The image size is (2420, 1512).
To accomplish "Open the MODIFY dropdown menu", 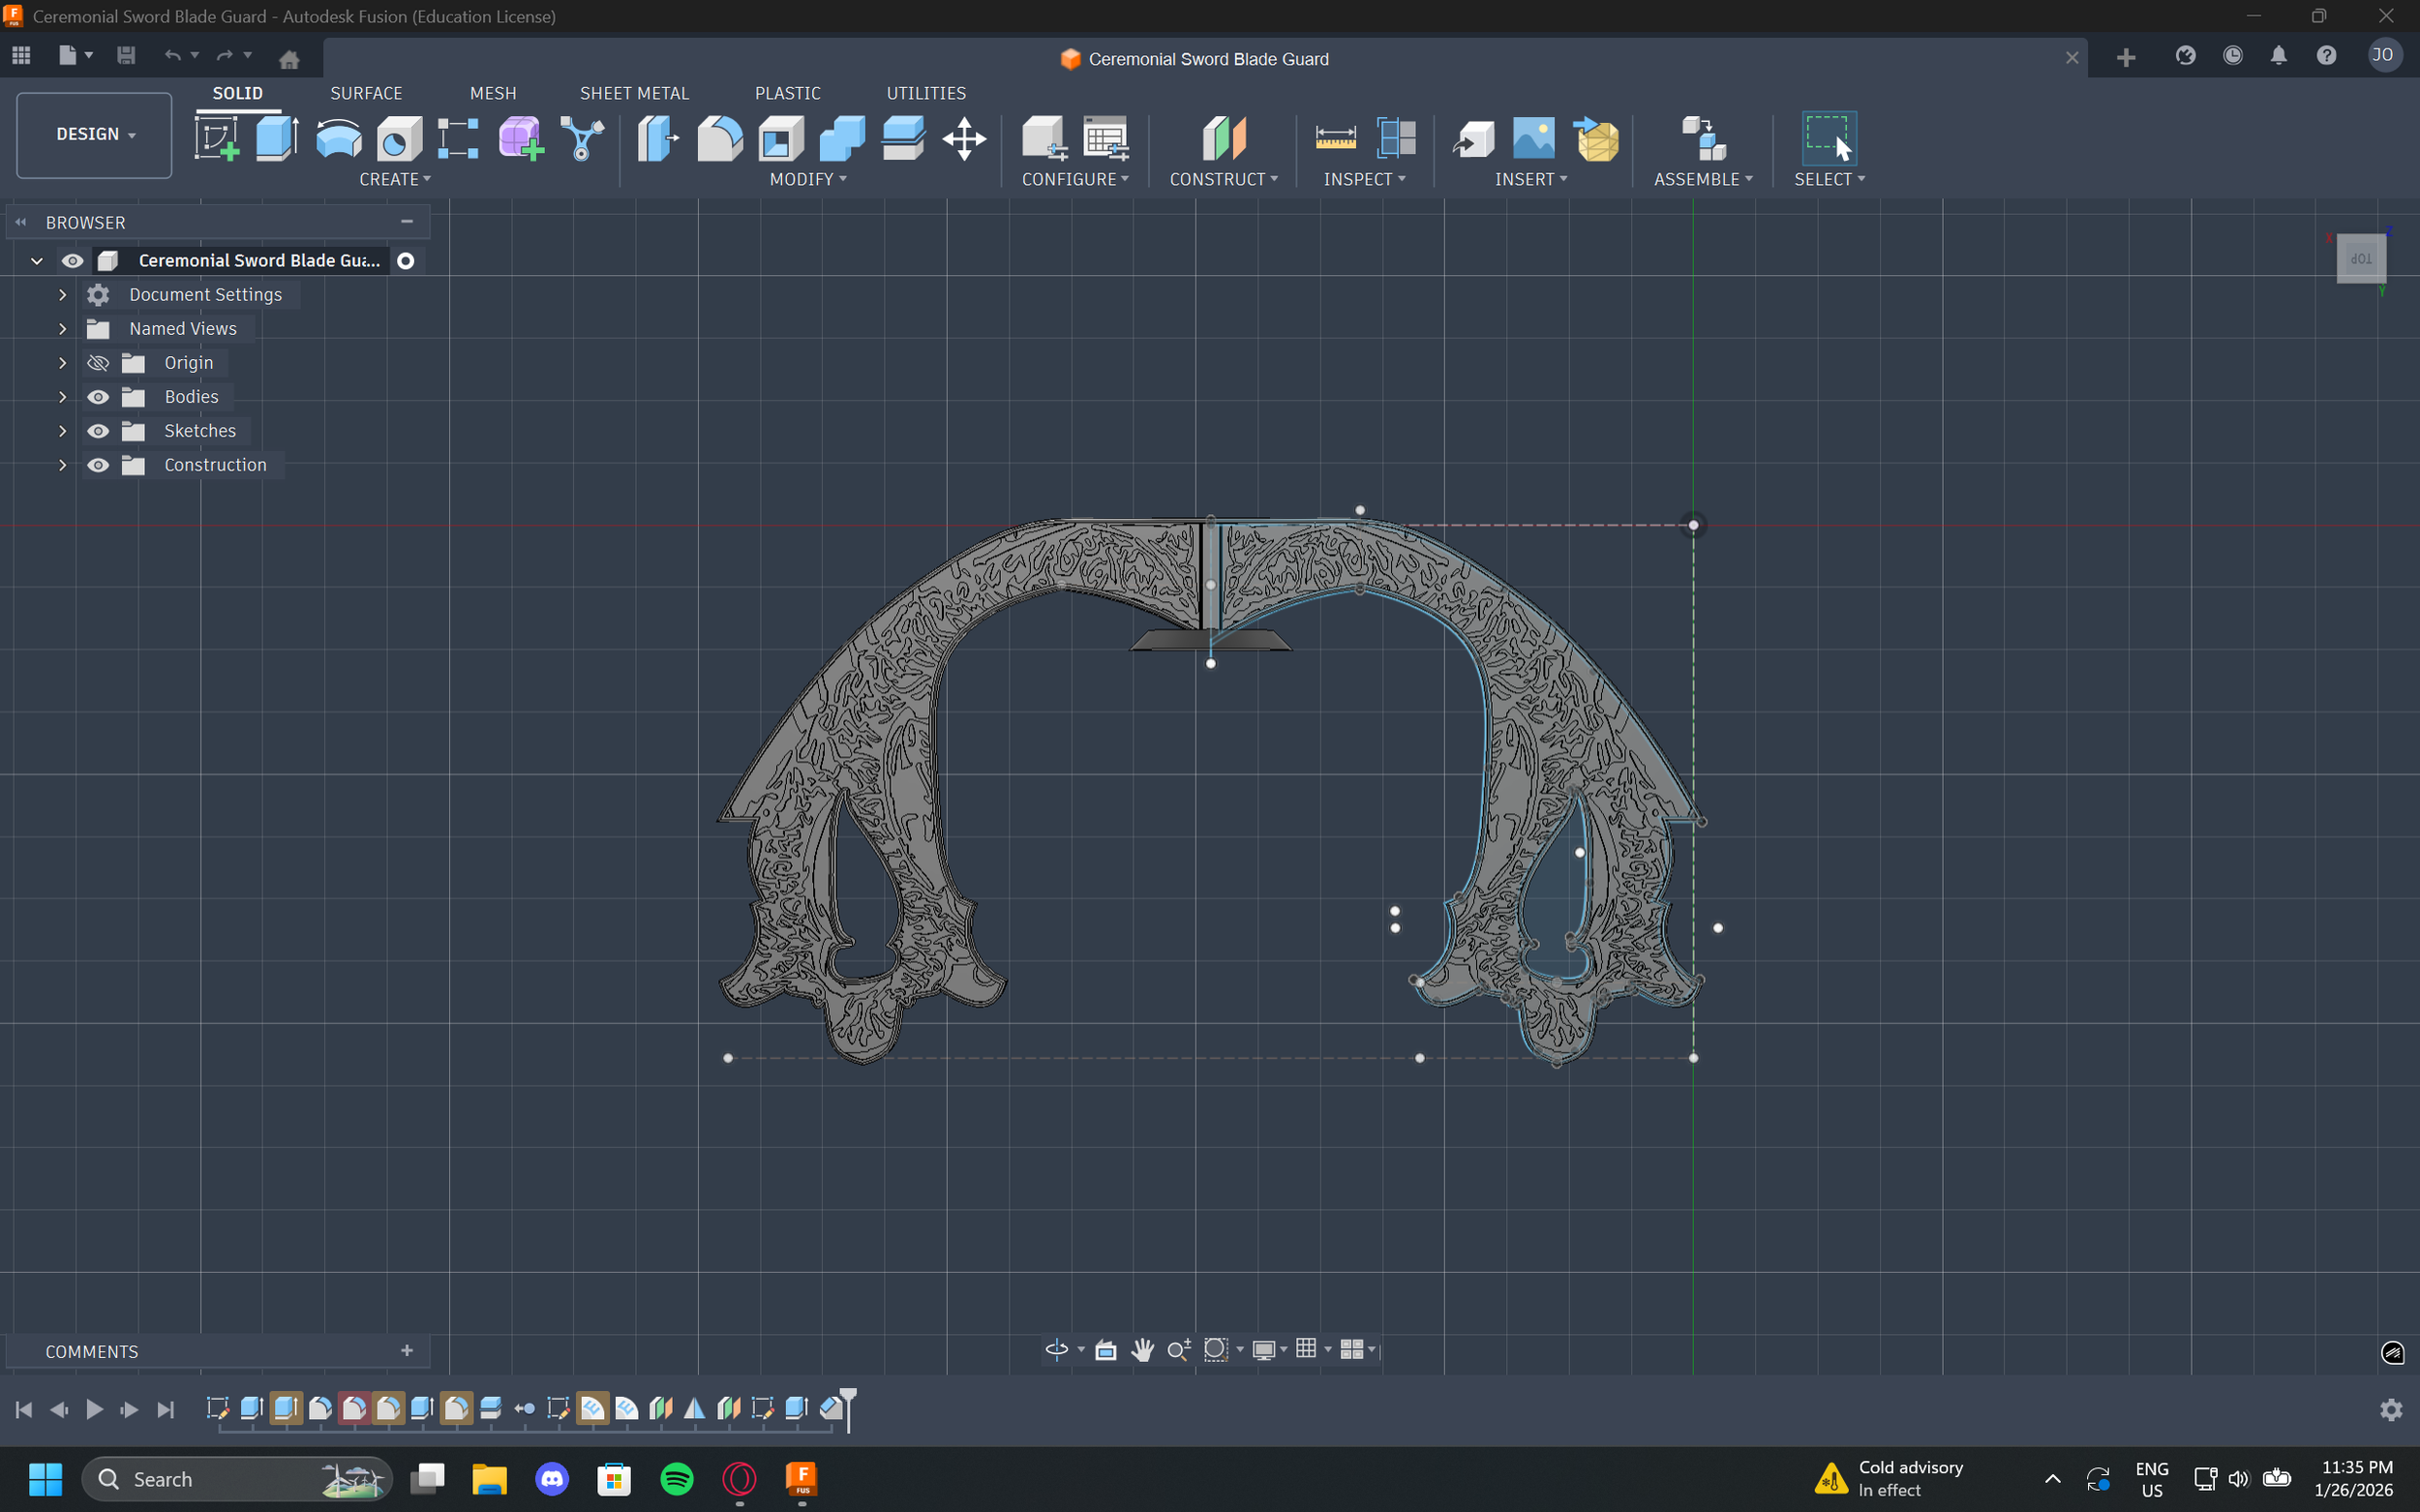I will click(x=807, y=179).
